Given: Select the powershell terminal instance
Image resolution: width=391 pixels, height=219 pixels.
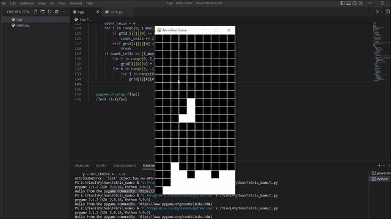Looking at the screenshot, I should (x=381, y=173).
